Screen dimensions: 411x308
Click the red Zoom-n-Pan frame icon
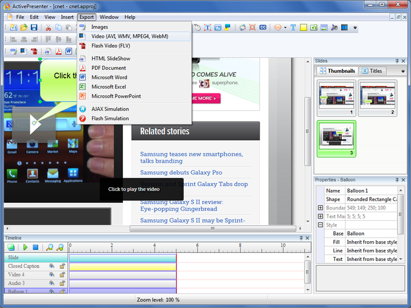pos(252,27)
